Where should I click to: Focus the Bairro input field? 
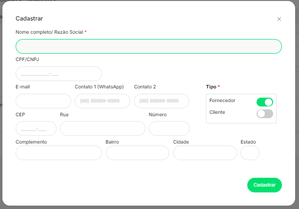[138, 153]
